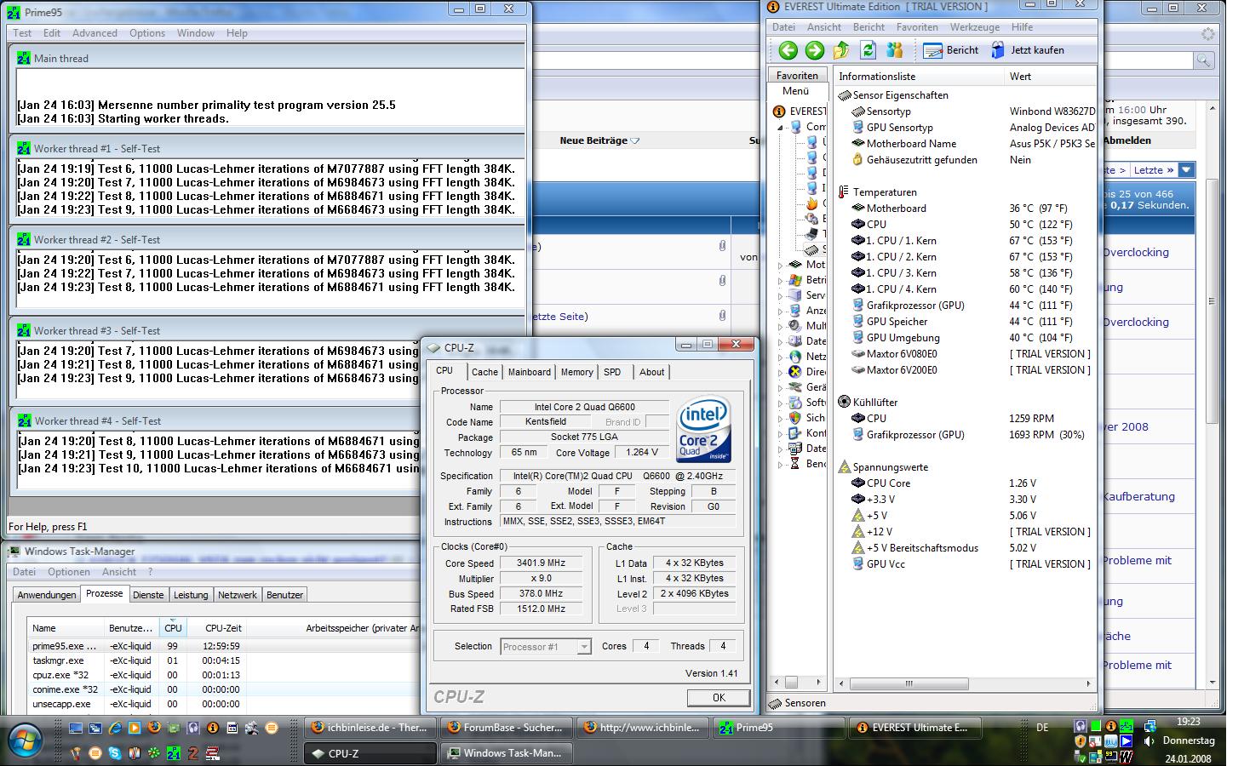Open the Netzwerk tab in Task-Manager

click(x=237, y=595)
